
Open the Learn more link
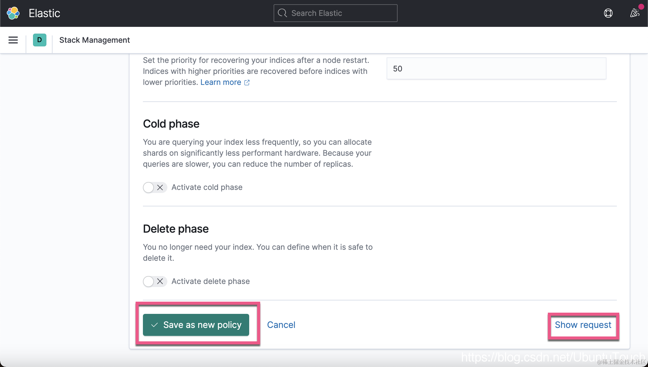(221, 82)
